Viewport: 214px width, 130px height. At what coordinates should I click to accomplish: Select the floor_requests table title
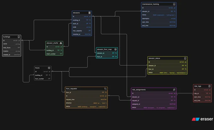(71, 89)
